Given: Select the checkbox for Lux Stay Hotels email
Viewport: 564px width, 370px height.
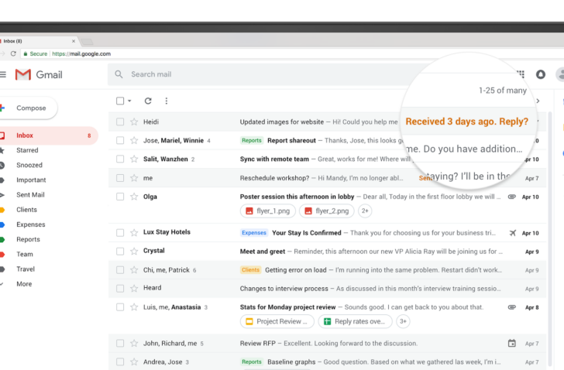Looking at the screenshot, I should click(x=120, y=233).
